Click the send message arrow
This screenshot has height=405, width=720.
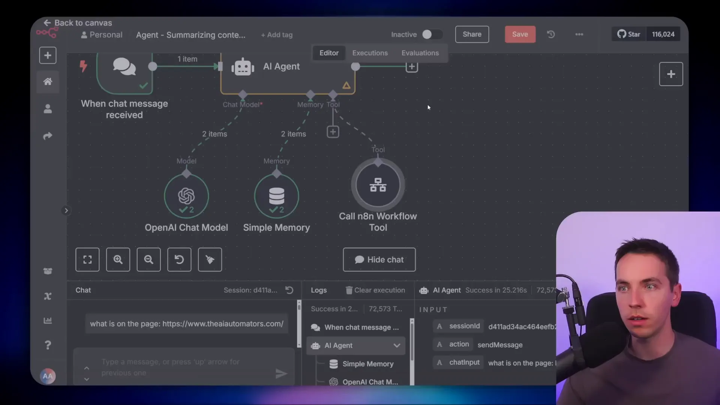[x=281, y=373]
